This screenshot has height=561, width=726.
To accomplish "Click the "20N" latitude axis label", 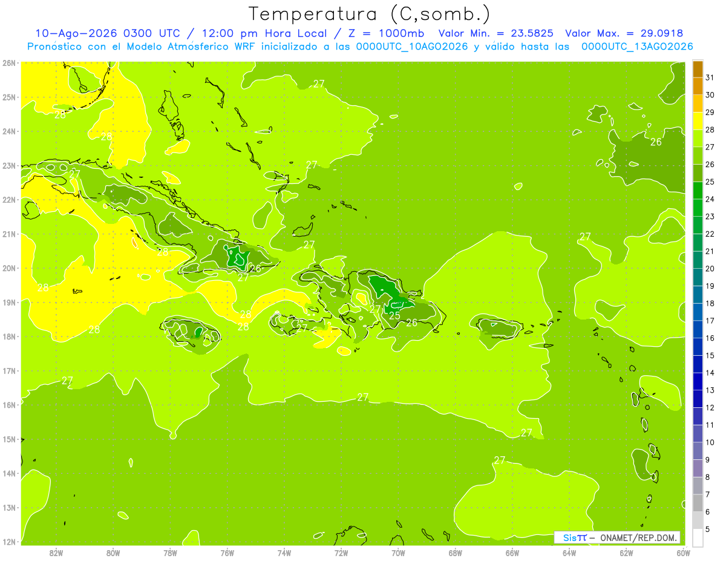I will pos(9,268).
